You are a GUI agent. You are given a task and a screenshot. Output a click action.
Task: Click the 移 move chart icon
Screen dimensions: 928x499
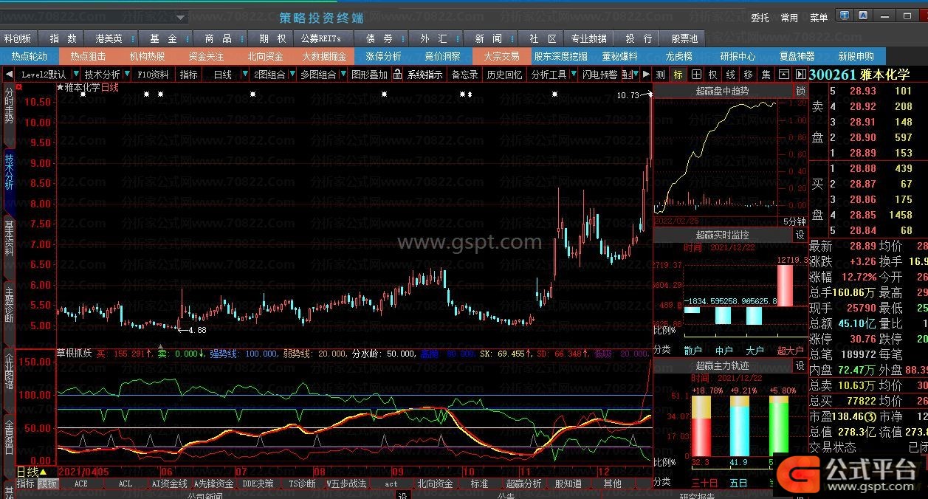(749, 75)
